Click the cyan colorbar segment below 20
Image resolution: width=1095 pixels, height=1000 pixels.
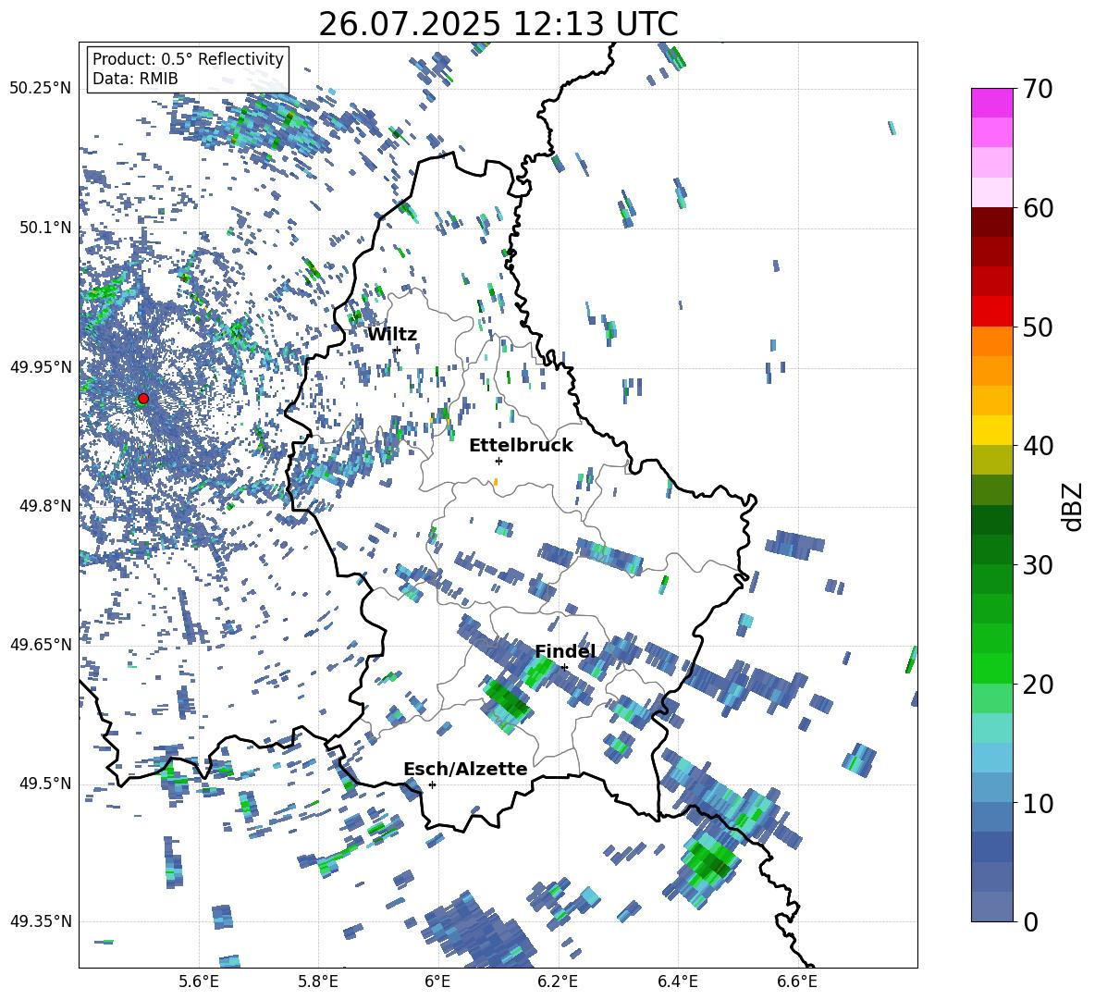[991, 728]
